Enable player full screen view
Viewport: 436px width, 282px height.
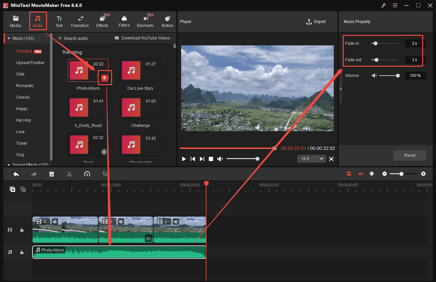(x=331, y=159)
